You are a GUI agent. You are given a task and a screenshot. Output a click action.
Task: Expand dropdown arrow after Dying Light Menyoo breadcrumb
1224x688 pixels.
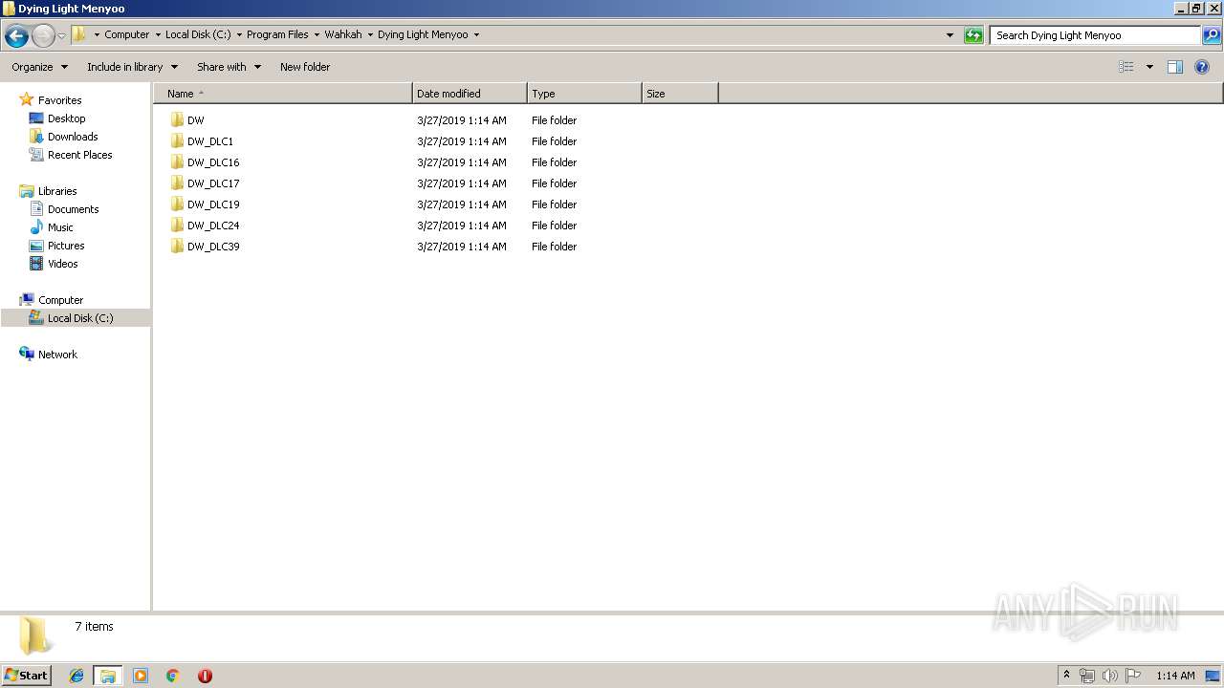click(x=476, y=34)
